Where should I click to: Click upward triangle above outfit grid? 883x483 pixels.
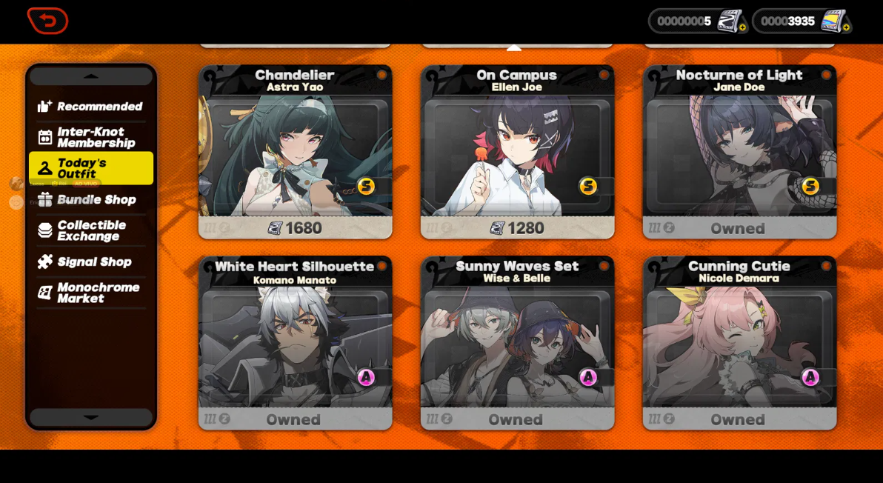point(513,49)
